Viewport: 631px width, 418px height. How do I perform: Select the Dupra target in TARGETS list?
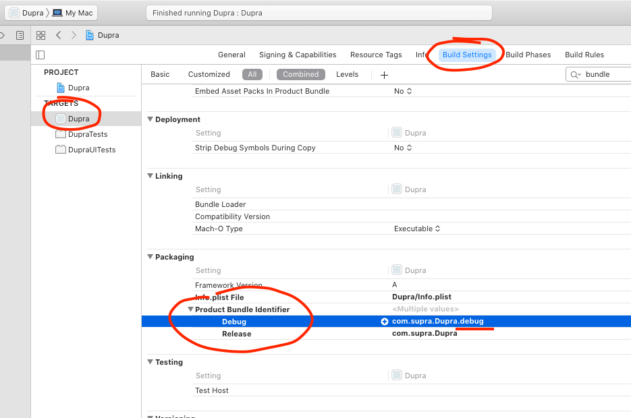86,119
